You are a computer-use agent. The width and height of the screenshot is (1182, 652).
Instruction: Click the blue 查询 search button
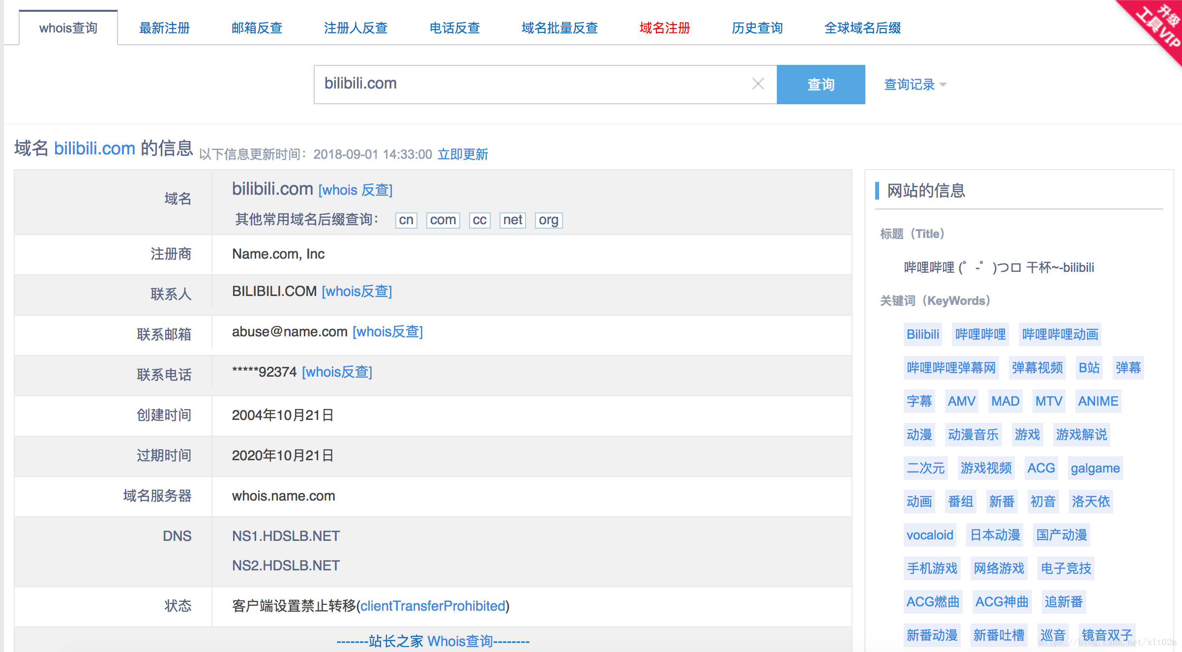tap(821, 85)
